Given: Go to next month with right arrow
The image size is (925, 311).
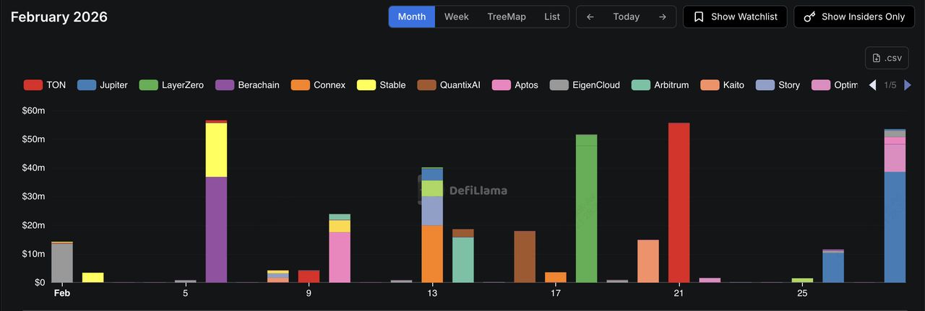Looking at the screenshot, I should point(662,17).
